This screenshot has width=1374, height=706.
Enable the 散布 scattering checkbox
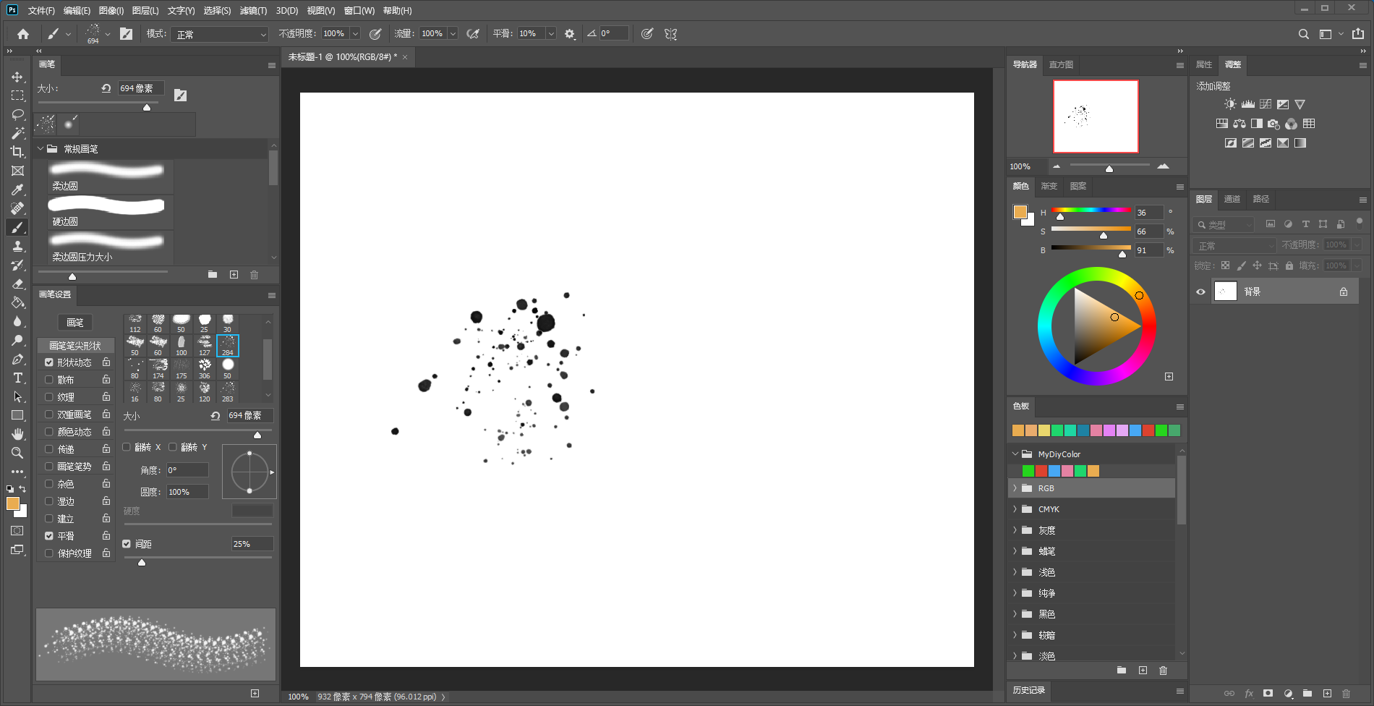pyautogui.click(x=49, y=380)
